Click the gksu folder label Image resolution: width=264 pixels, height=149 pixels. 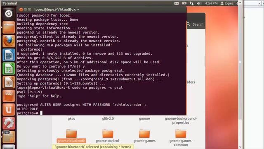[71, 119]
